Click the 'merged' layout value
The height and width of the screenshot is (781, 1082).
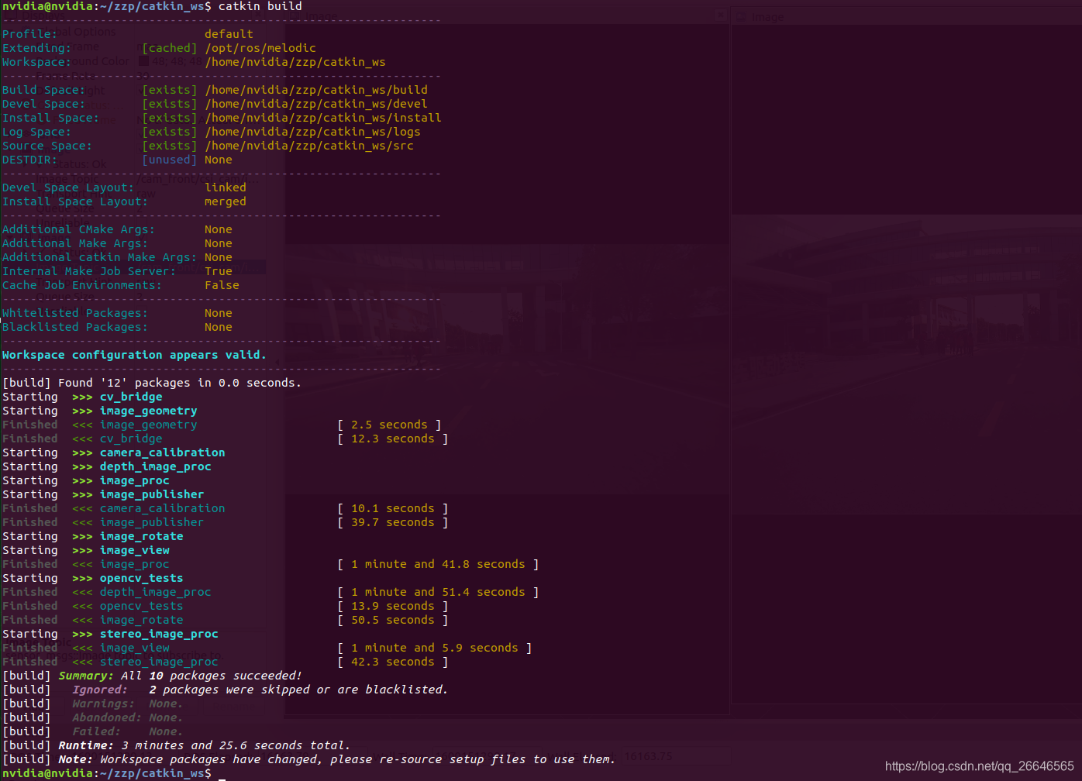pos(226,201)
